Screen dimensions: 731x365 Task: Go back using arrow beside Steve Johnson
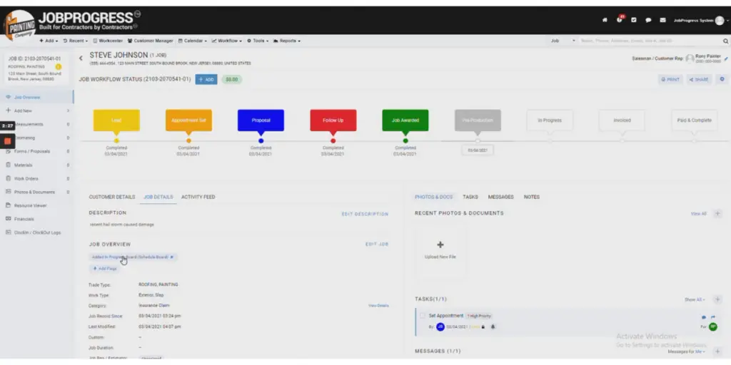coord(81,58)
